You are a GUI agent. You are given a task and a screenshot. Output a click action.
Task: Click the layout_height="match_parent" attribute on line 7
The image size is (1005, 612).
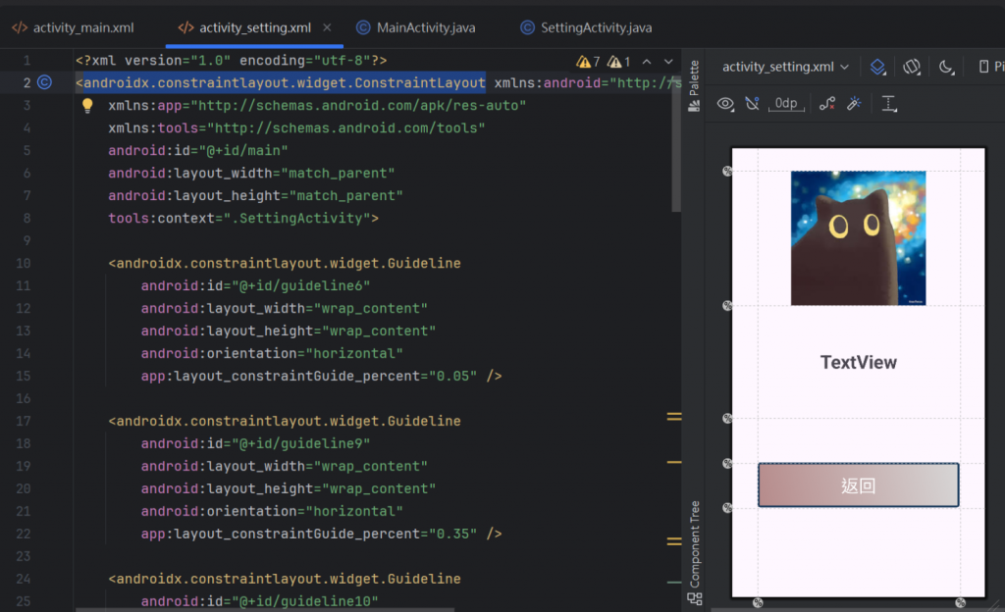[256, 196]
